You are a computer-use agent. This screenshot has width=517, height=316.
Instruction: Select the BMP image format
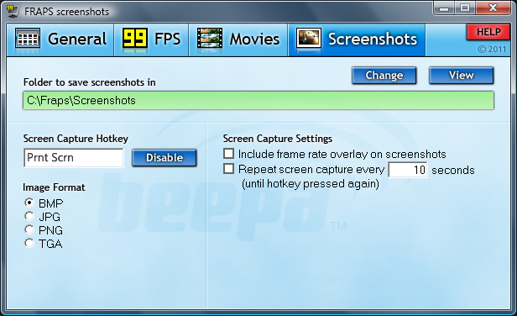click(29, 203)
